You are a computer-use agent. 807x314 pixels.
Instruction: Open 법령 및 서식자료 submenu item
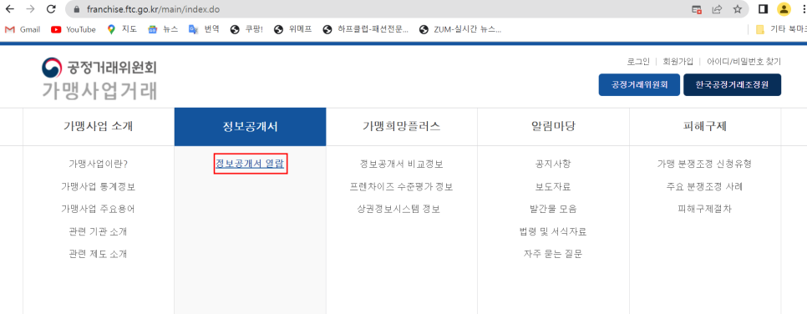(x=553, y=231)
